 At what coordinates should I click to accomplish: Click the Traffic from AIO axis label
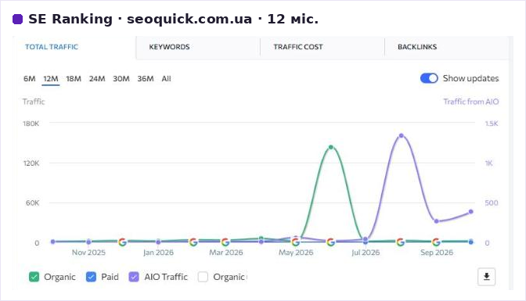471,102
